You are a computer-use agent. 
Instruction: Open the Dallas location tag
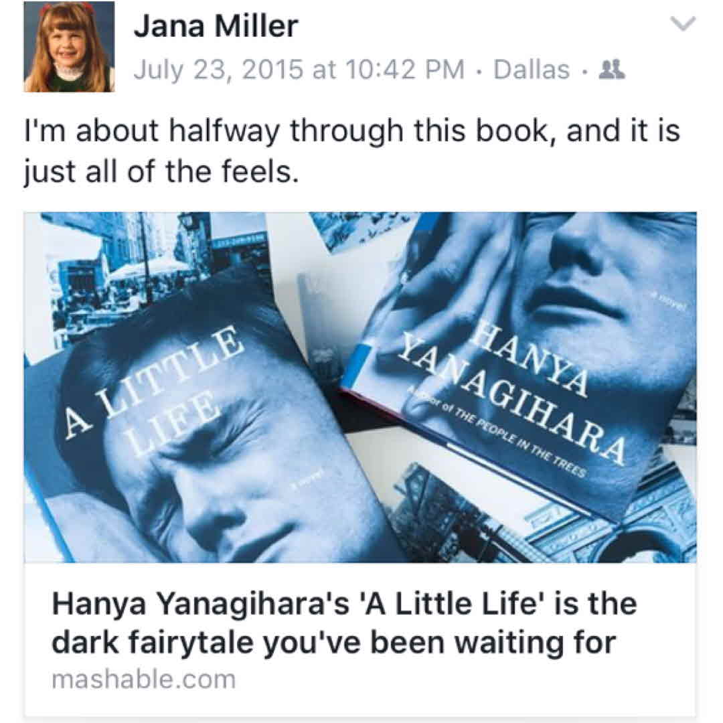(x=532, y=70)
